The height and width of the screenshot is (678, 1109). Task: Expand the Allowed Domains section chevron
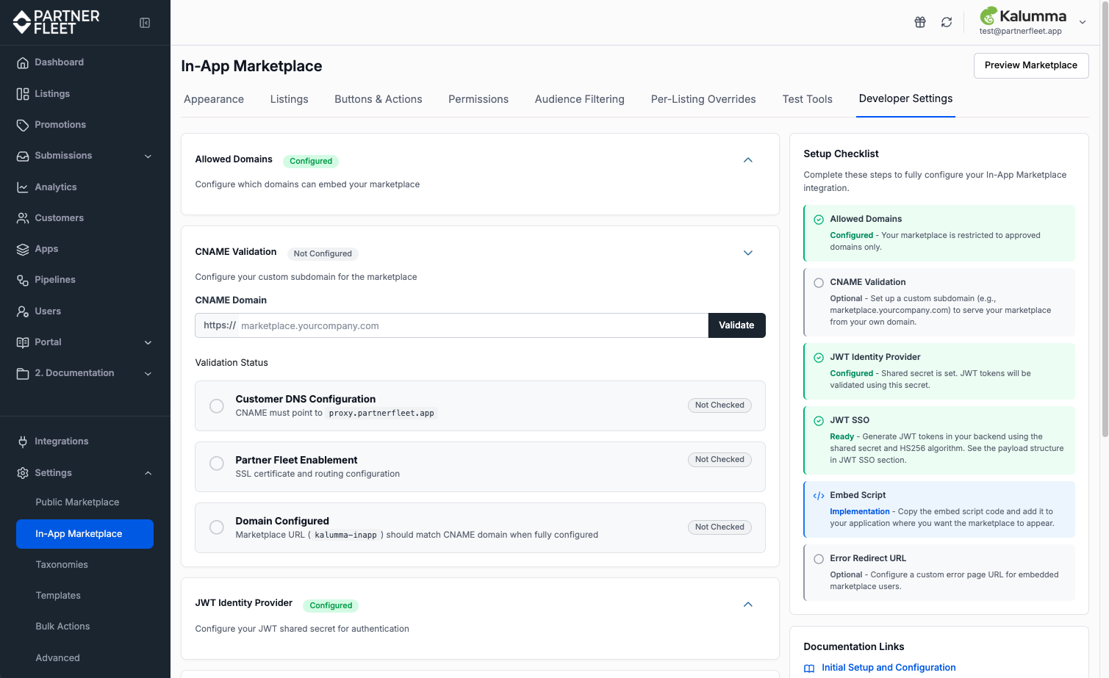click(x=748, y=160)
